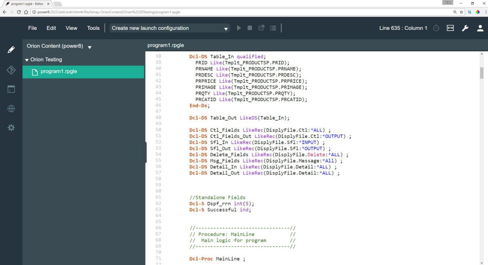Reload the page in browser

point(18,12)
